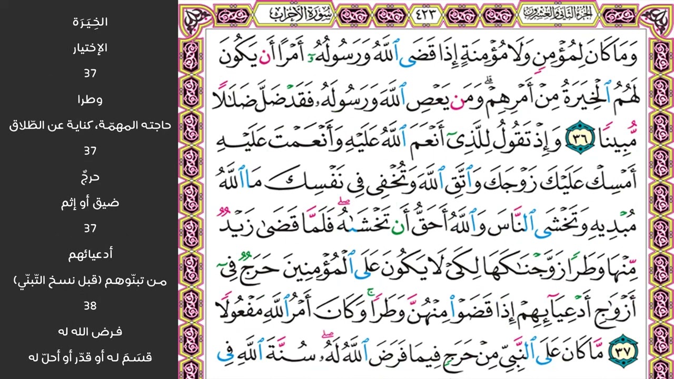Select the glossary term الخِيَرَة in side panel
The width and height of the screenshot is (674, 379).
[x=90, y=22]
